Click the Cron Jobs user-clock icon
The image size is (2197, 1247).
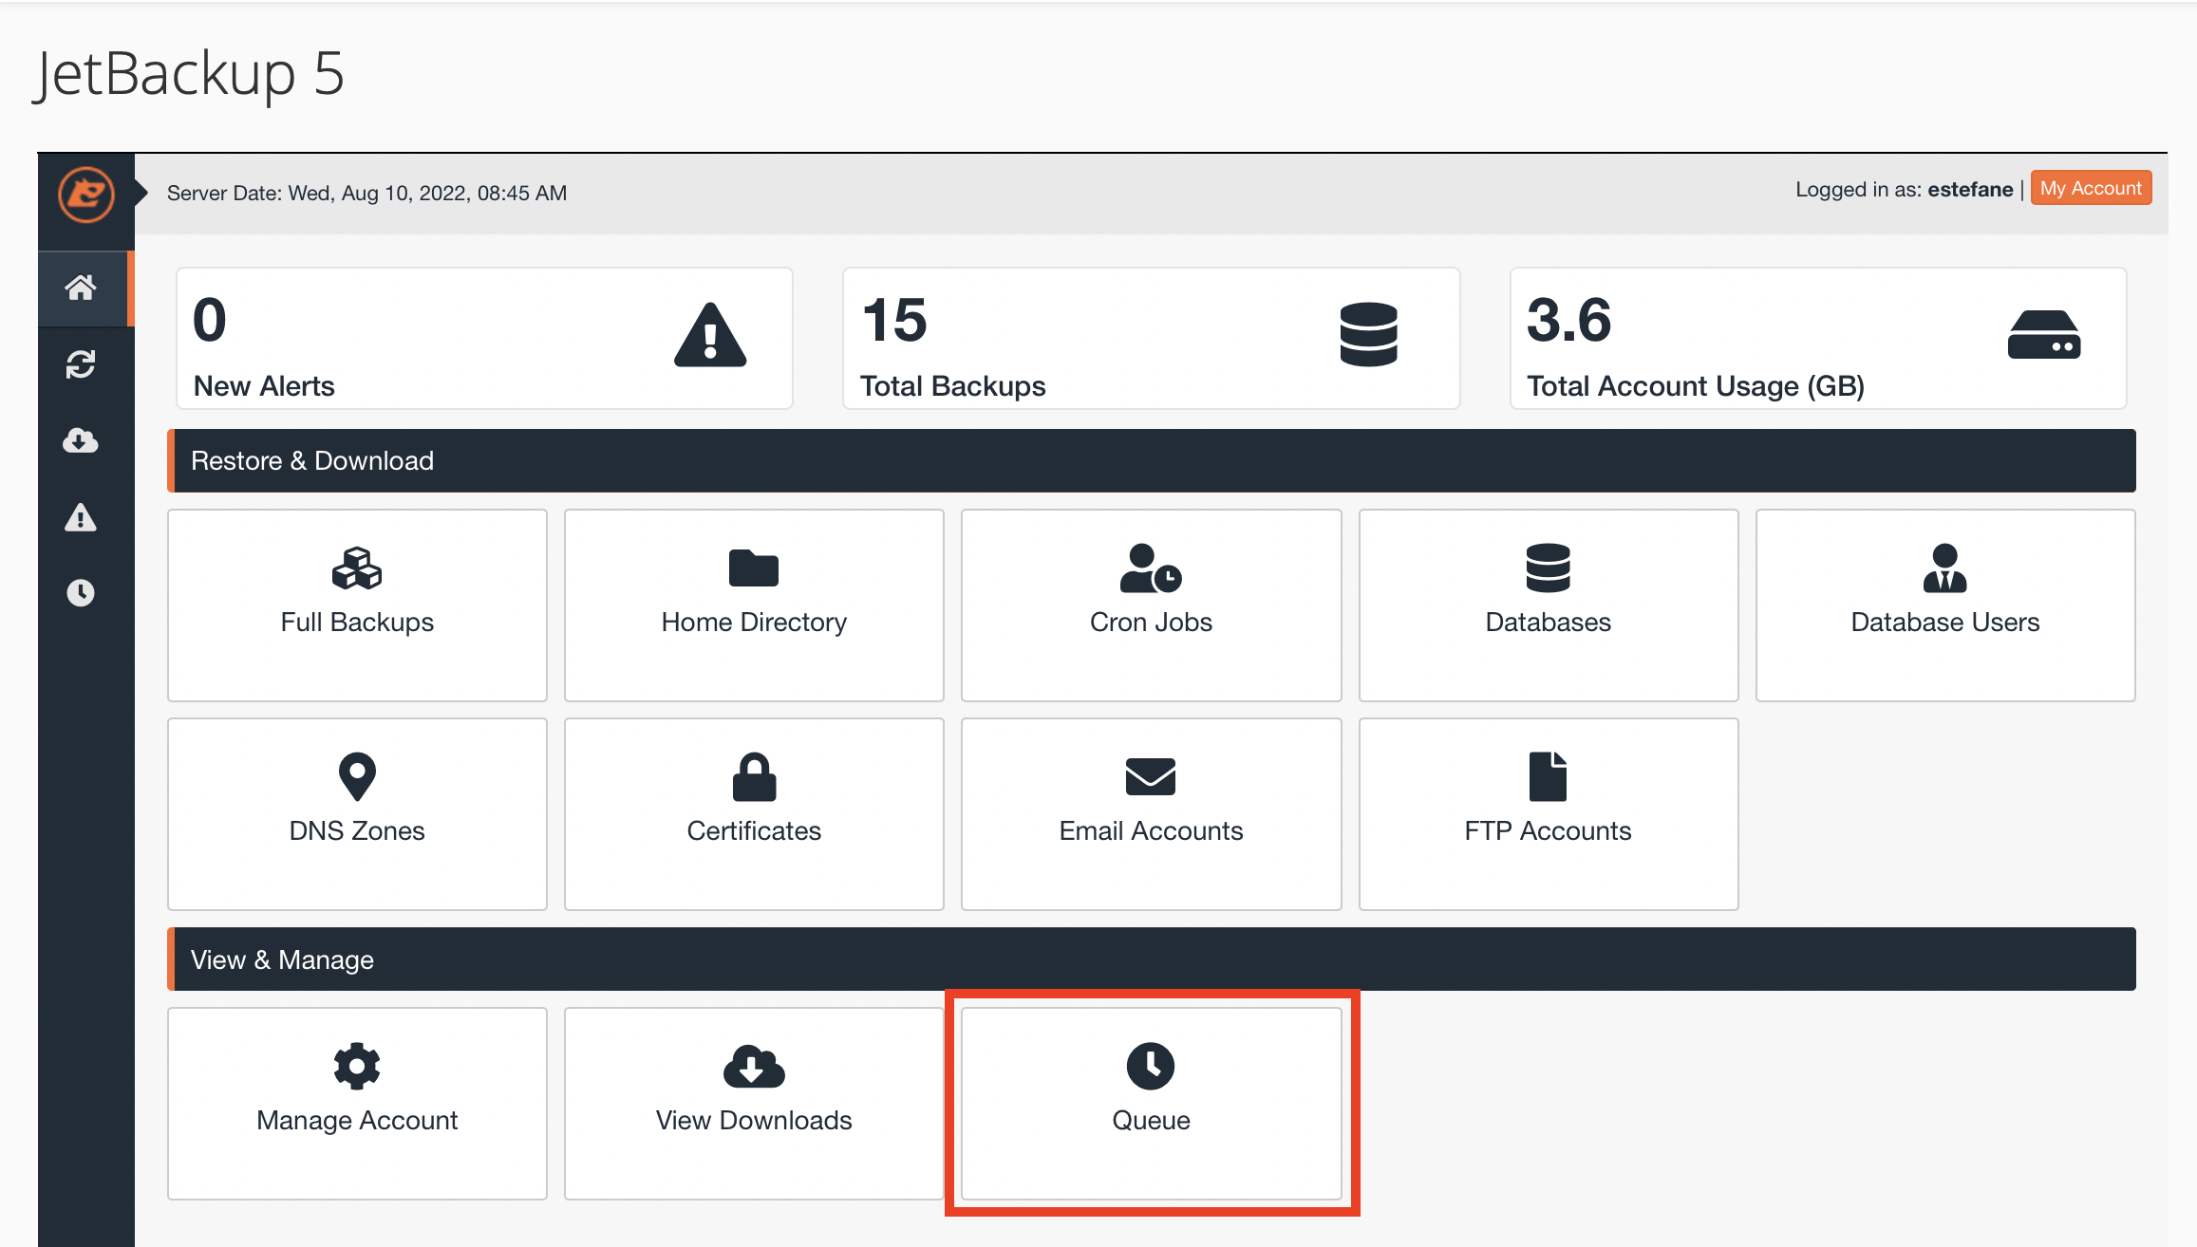pyautogui.click(x=1151, y=568)
